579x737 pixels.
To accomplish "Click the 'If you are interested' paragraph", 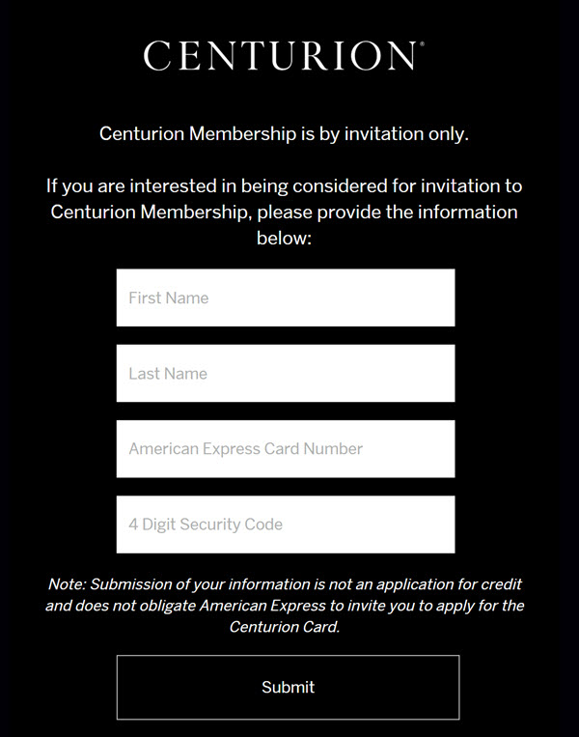I will tap(284, 212).
